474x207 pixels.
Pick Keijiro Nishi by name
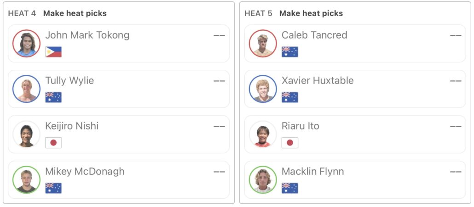72,126
